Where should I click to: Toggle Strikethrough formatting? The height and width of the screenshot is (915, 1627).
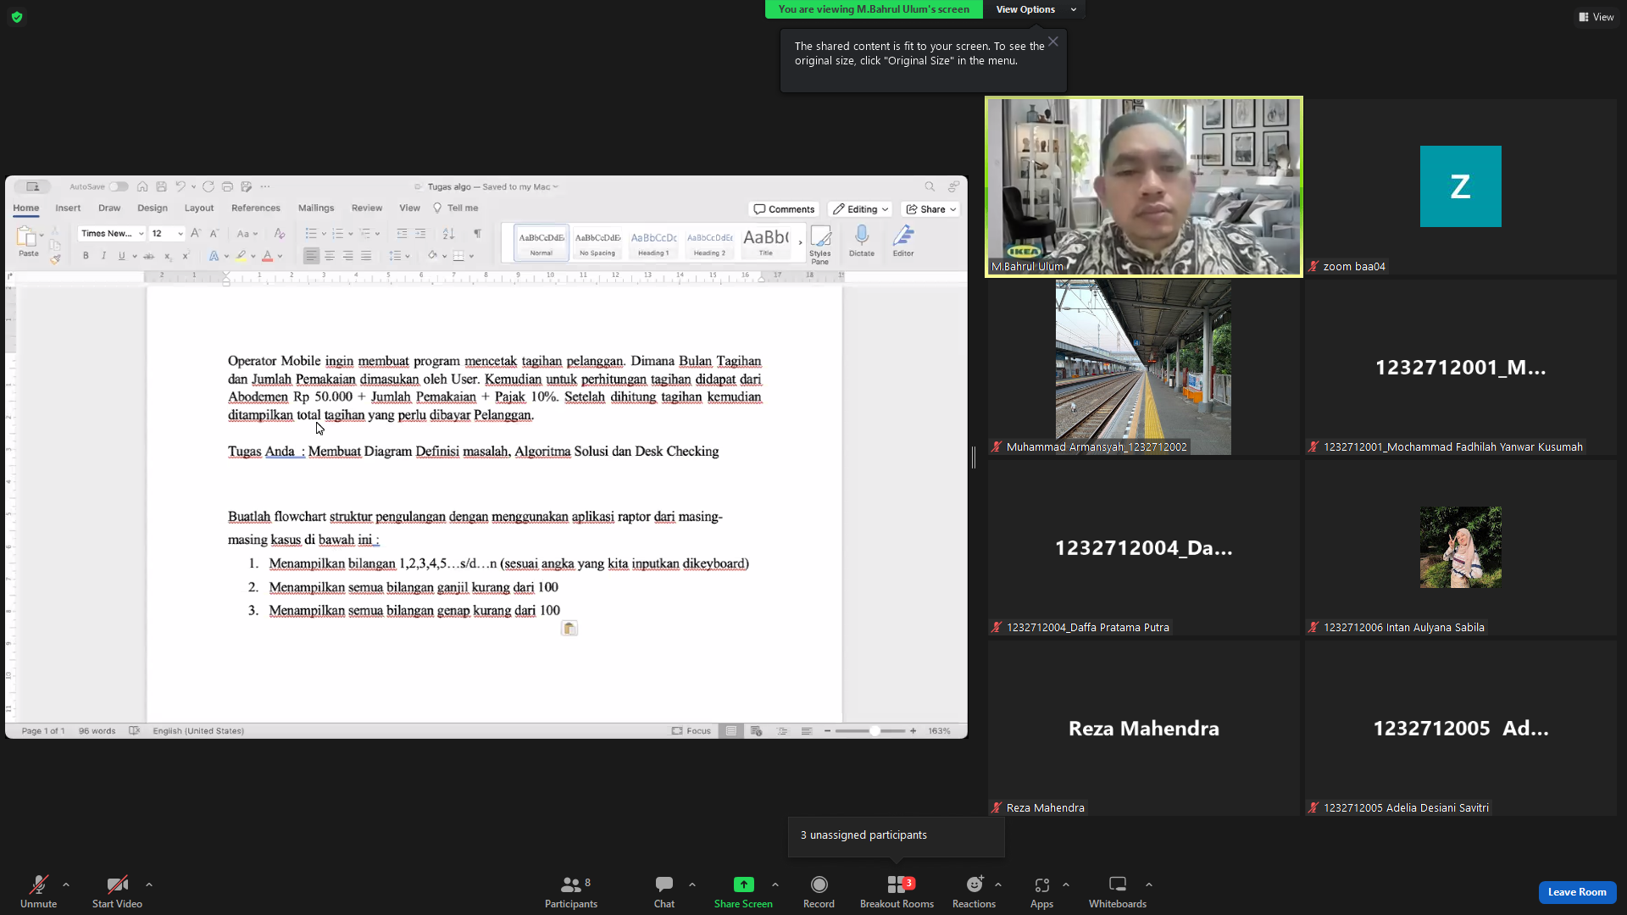click(148, 256)
